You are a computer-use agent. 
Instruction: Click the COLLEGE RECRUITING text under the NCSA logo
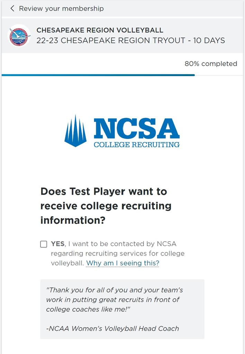coord(137,145)
